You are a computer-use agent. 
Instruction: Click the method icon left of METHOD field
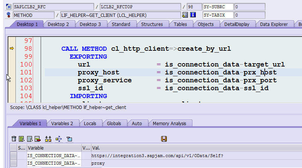[x=9, y=15]
